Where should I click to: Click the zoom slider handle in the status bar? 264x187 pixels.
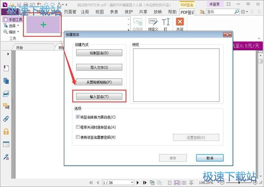pos(239,183)
